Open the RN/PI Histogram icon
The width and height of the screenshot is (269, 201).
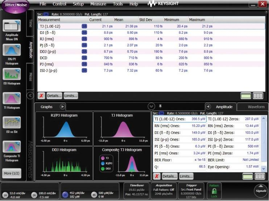(12, 50)
